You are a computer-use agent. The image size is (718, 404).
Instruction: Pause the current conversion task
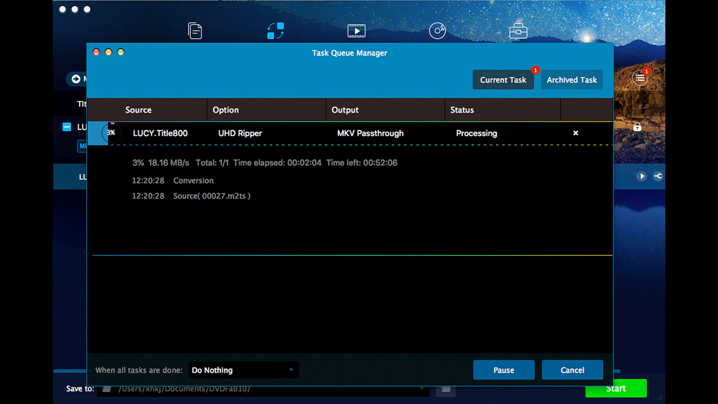pyautogui.click(x=503, y=370)
